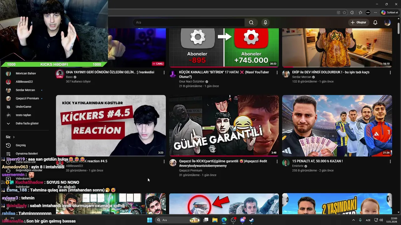Open Steam from the taskbar

click(251, 220)
